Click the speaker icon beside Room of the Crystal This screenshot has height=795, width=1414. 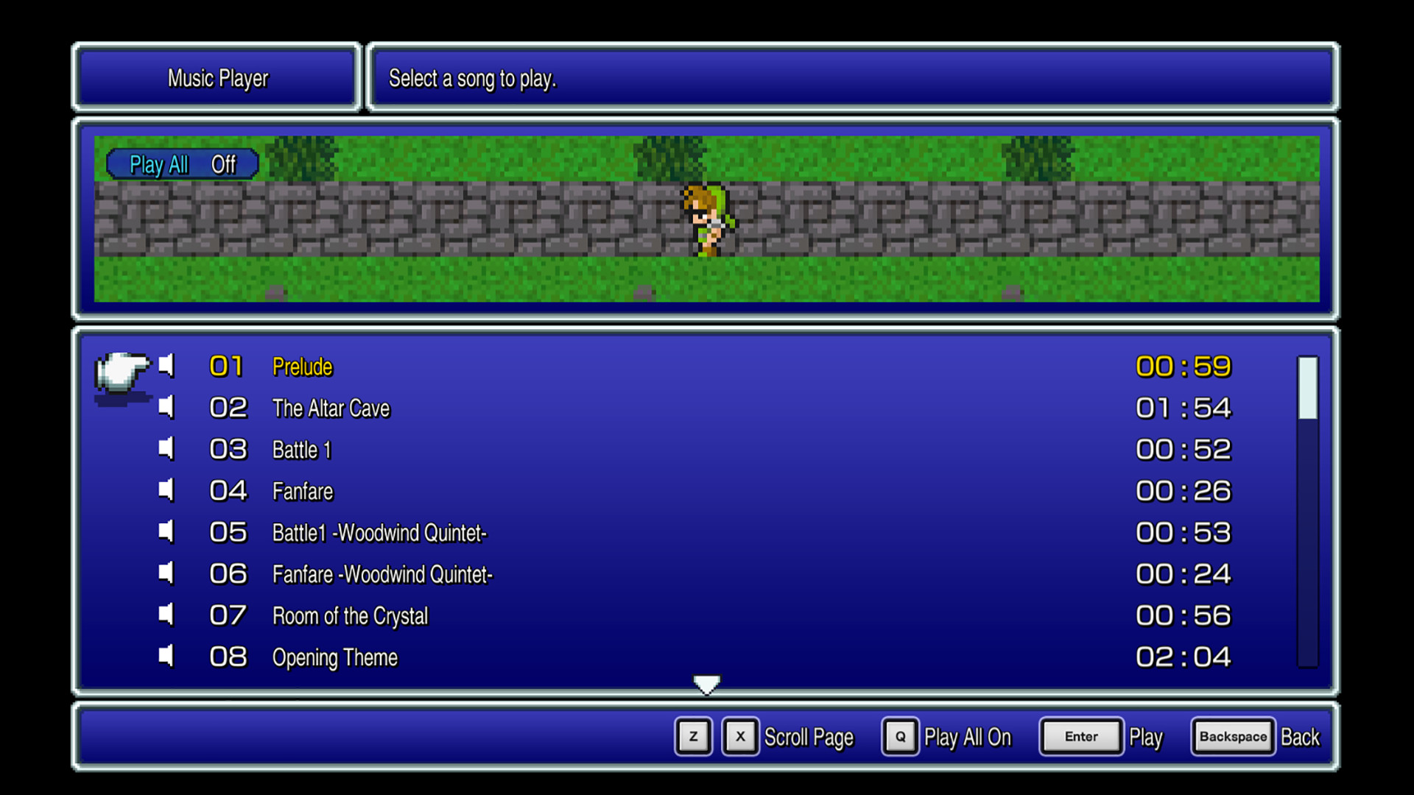(166, 615)
